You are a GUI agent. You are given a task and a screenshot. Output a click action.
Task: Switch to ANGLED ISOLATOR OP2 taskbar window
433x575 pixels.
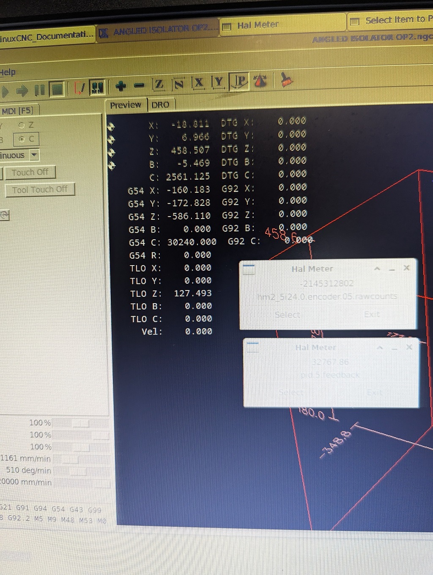click(159, 30)
